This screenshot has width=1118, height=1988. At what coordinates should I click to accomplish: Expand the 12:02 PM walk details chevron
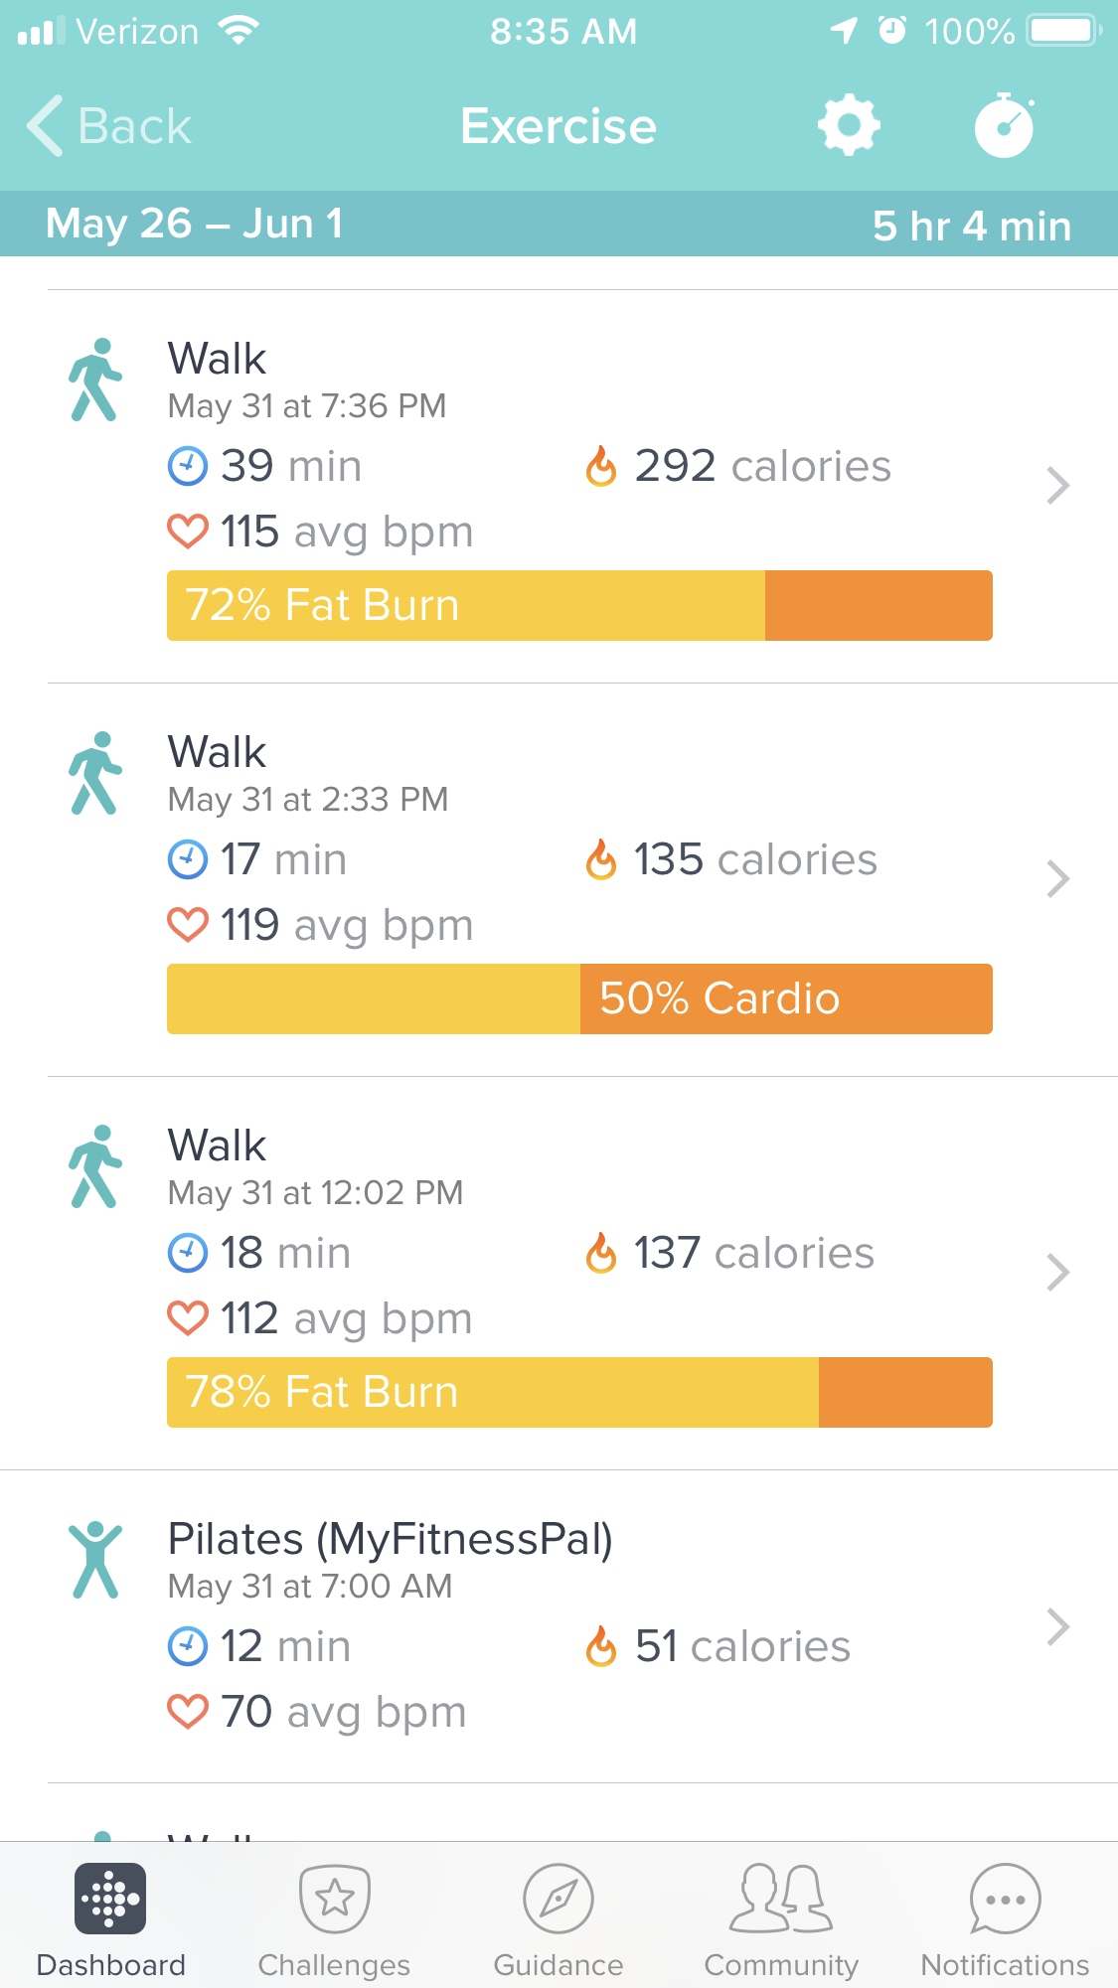[1057, 1273]
